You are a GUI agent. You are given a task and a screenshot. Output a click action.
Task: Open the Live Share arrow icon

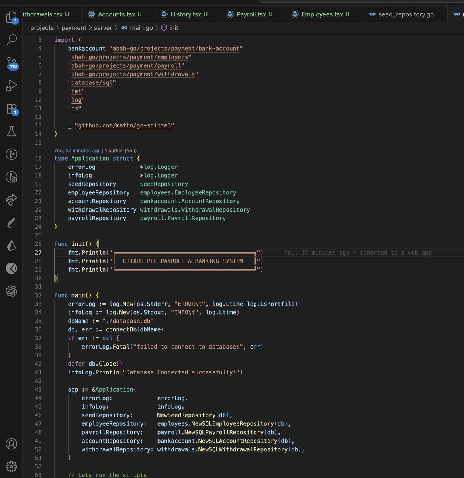[11, 200]
